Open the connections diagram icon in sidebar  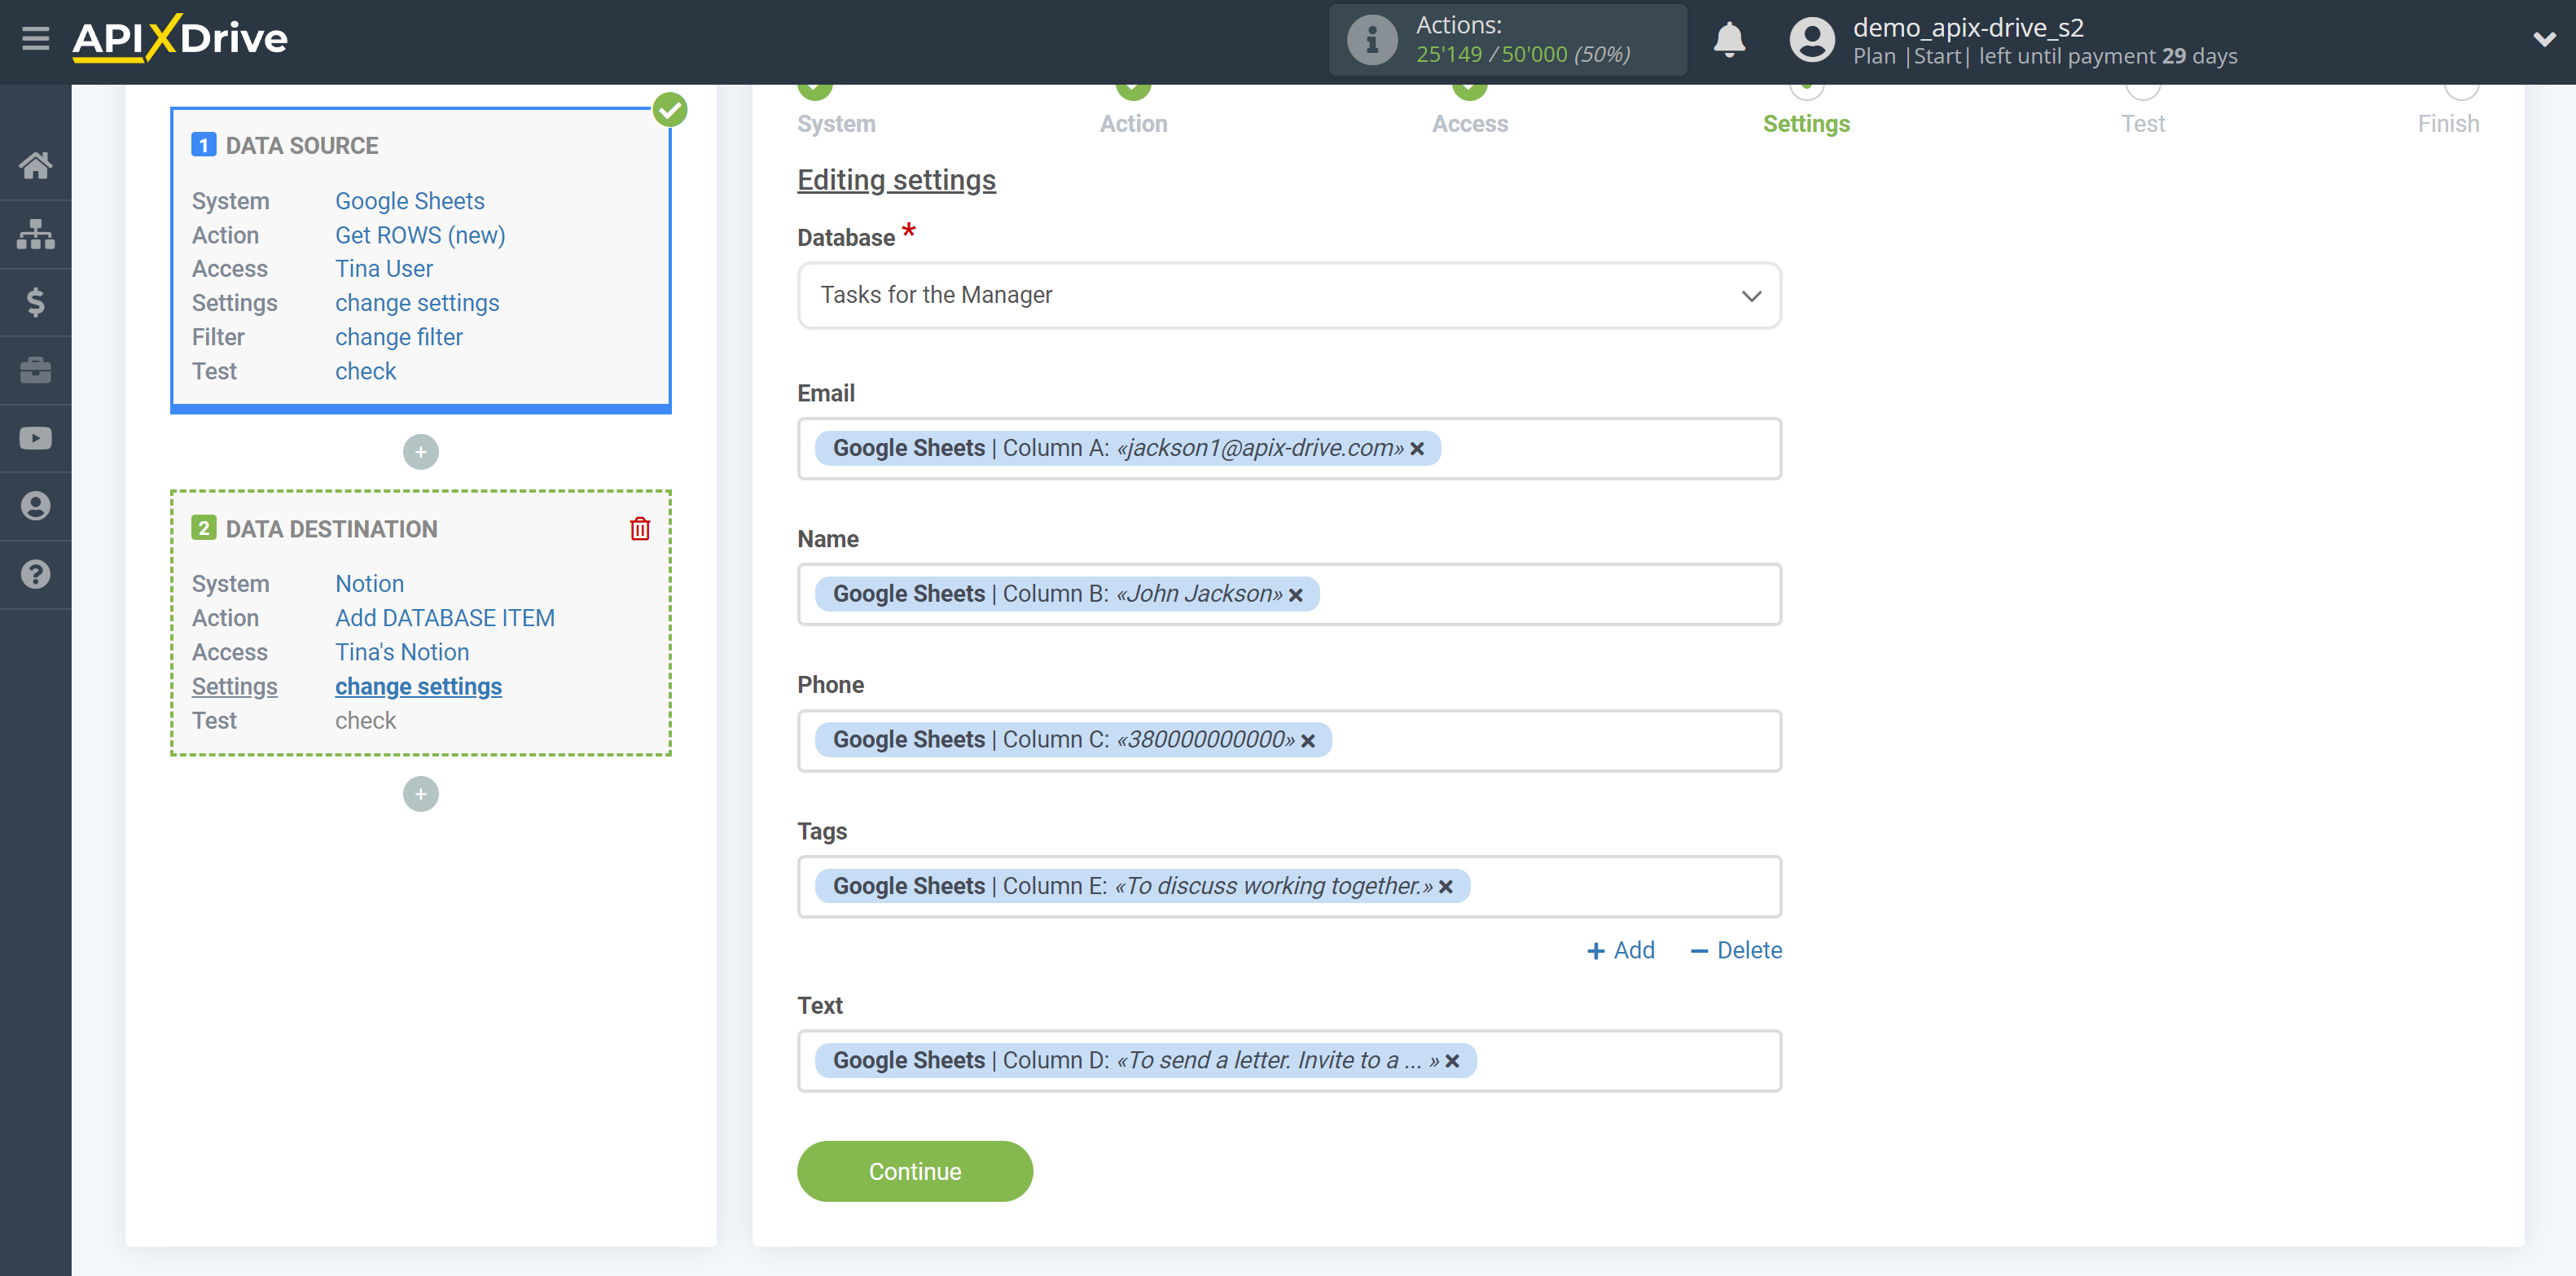click(36, 233)
